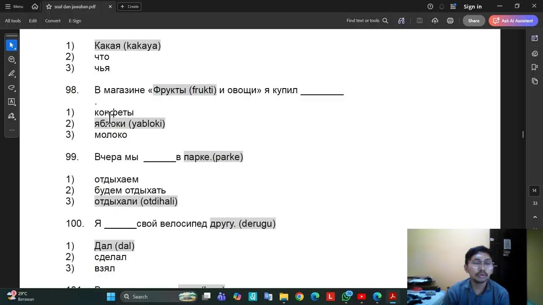Open comments panel in right sidebar
The image size is (543, 305).
(x=535, y=53)
